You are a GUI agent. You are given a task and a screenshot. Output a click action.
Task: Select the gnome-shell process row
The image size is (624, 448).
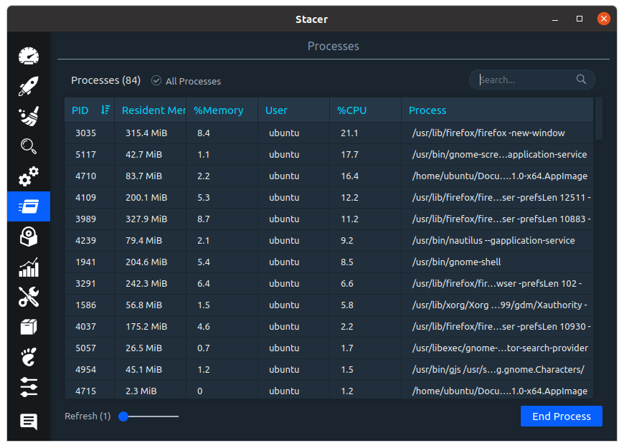coord(328,262)
